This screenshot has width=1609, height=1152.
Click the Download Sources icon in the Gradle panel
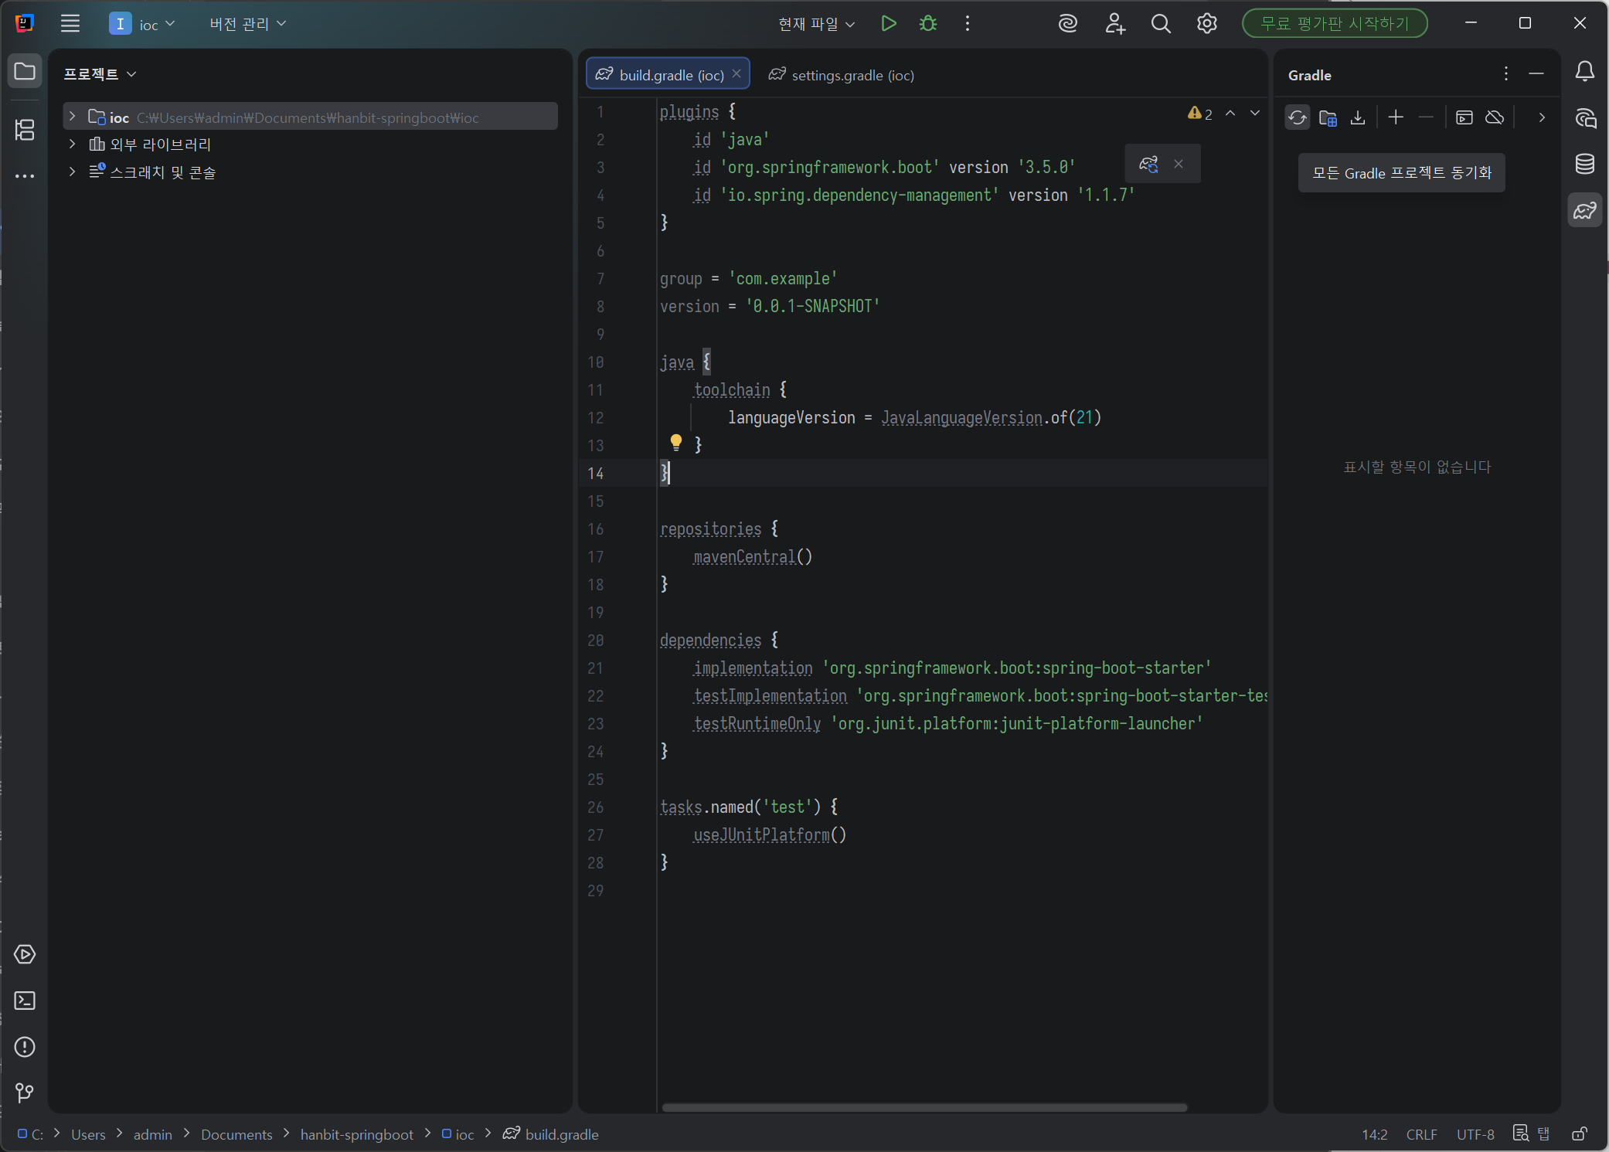pyautogui.click(x=1358, y=117)
